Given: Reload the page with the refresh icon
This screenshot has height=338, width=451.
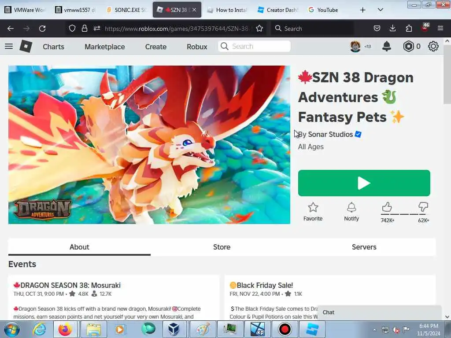Looking at the screenshot, I should [x=42, y=29].
